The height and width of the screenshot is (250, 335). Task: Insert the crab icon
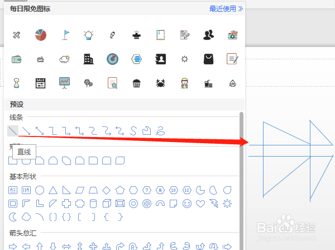click(x=160, y=83)
